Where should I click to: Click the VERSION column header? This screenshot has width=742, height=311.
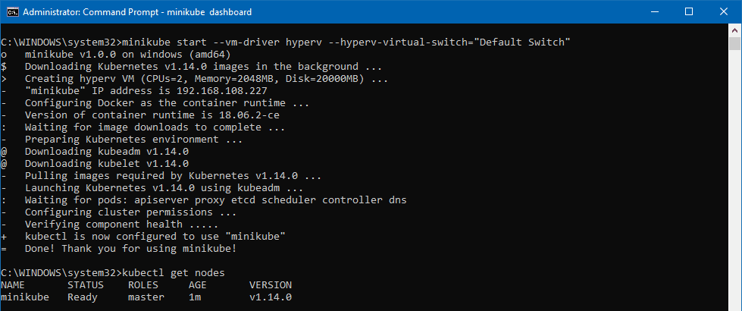tap(271, 285)
